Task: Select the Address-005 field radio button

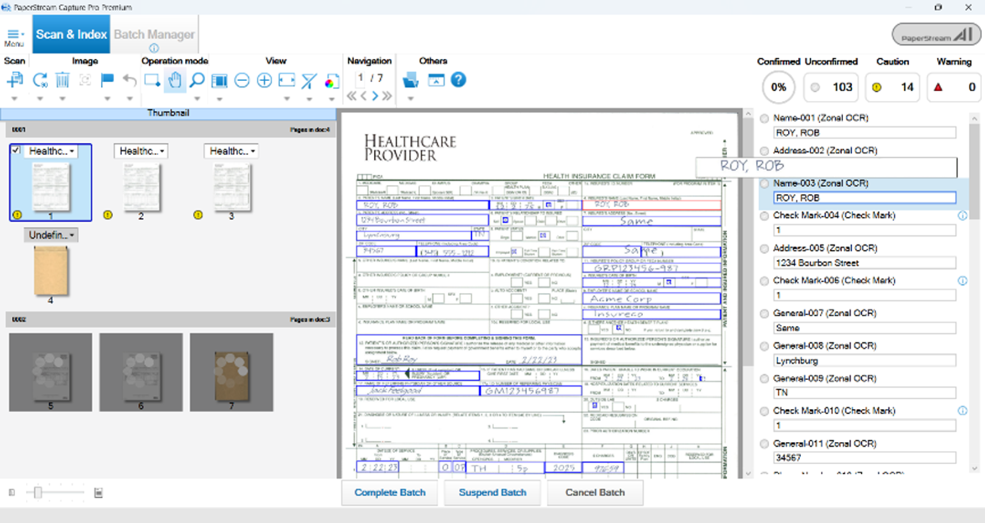Action: pyautogui.click(x=764, y=248)
